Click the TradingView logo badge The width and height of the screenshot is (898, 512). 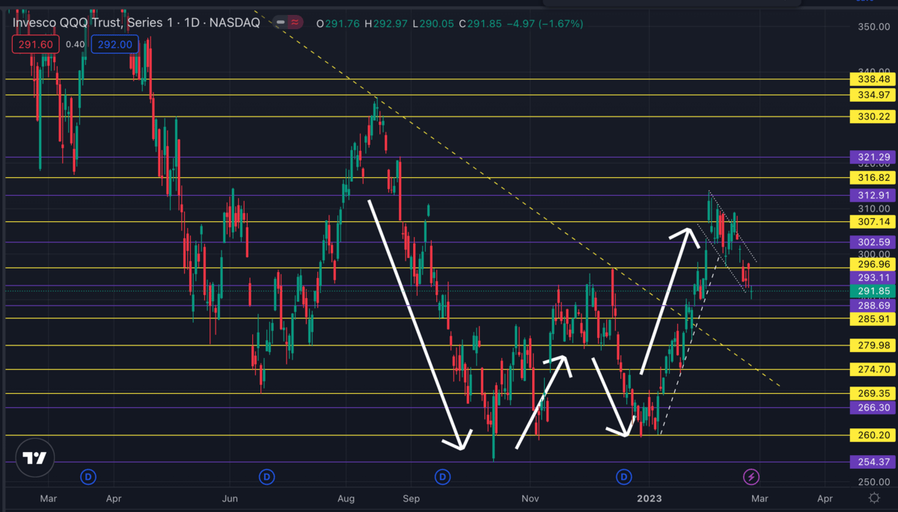click(x=34, y=458)
